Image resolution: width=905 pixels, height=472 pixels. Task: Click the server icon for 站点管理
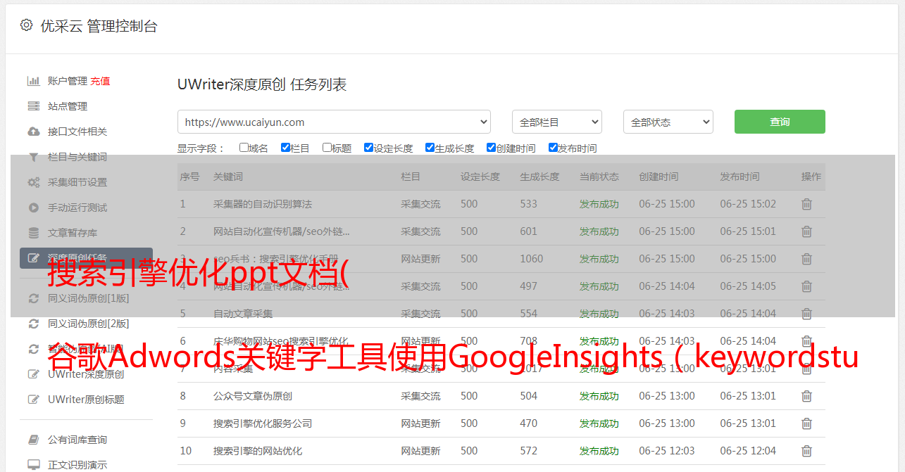tap(33, 106)
